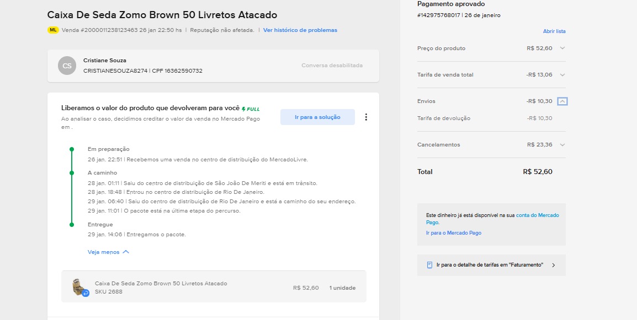Image resolution: width=637 pixels, height=320 pixels.
Task: Open the Zomo Brown product thumbnail
Action: coord(78,287)
